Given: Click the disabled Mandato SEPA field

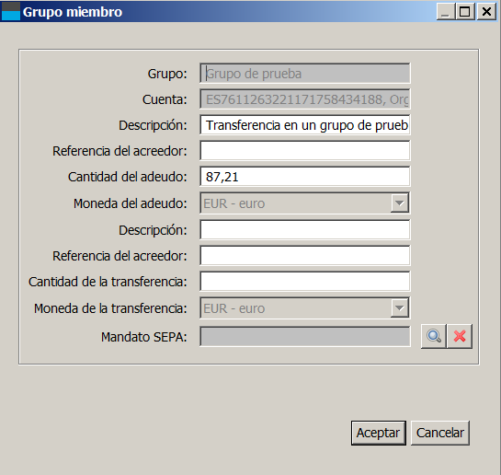Looking at the screenshot, I should (x=305, y=336).
